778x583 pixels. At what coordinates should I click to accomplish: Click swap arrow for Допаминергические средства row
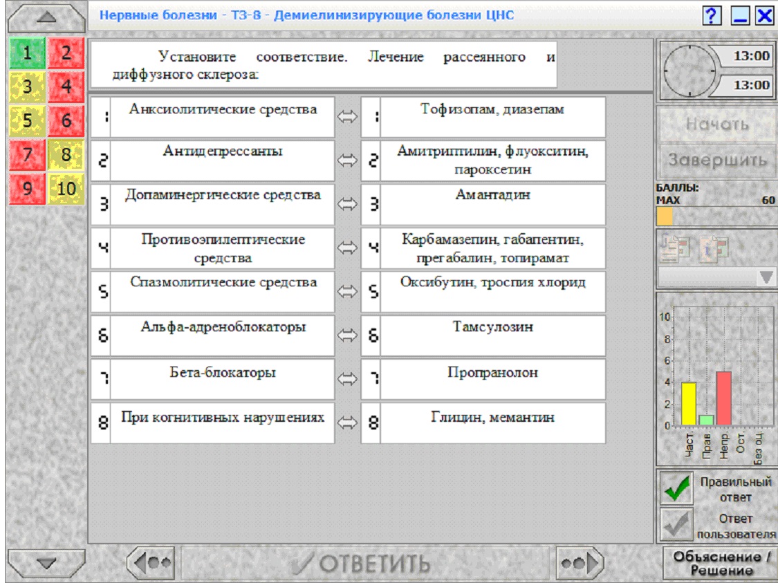coord(347,204)
